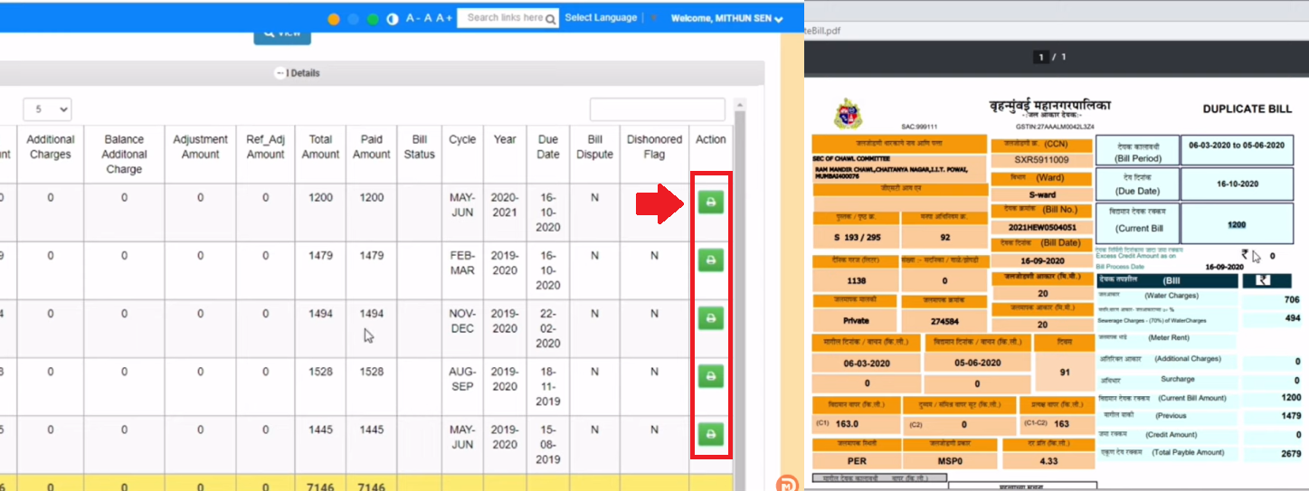The width and height of the screenshot is (1309, 491).
Task: Sort by Dishonored Flag column
Action: click(654, 154)
